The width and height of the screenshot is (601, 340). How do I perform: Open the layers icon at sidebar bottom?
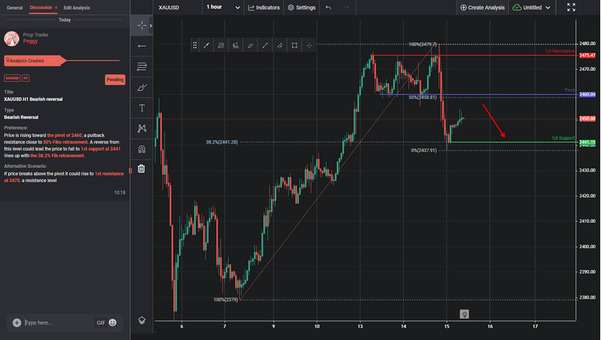click(142, 320)
